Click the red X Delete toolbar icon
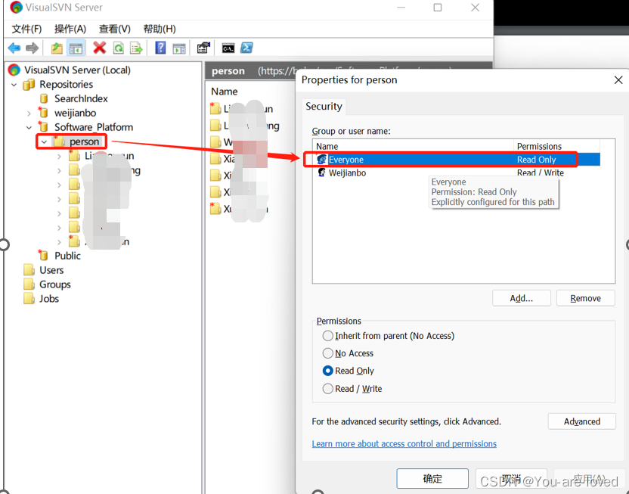This screenshot has width=629, height=494. click(100, 48)
